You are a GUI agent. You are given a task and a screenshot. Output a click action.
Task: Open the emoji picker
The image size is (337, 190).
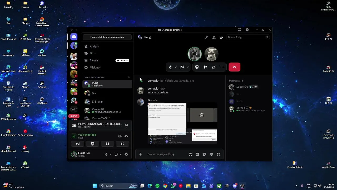coord(211,154)
